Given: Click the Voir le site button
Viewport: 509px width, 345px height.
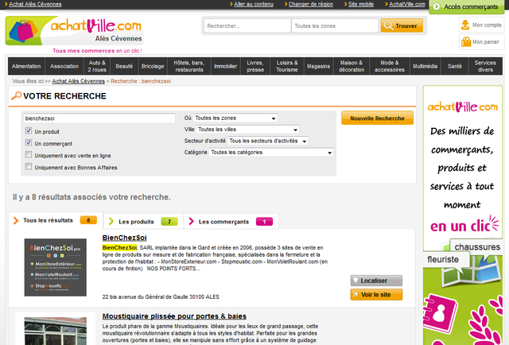Looking at the screenshot, I should pos(375,295).
